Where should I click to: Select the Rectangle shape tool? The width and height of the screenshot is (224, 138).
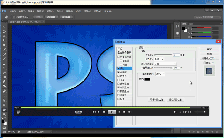click(x=4, y=105)
